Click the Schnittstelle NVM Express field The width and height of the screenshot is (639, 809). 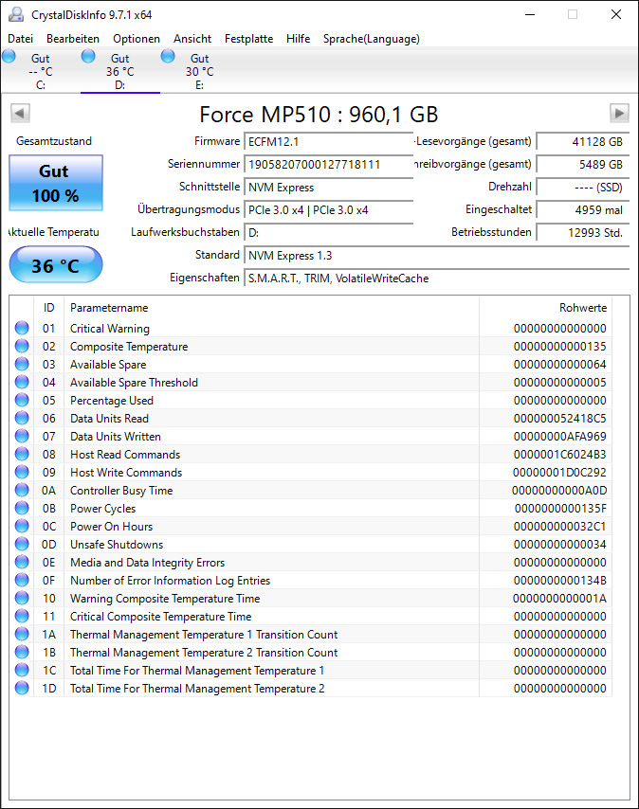point(329,187)
